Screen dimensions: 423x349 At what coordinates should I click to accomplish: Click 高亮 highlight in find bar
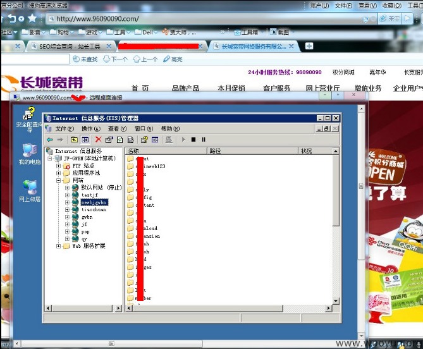point(173,59)
